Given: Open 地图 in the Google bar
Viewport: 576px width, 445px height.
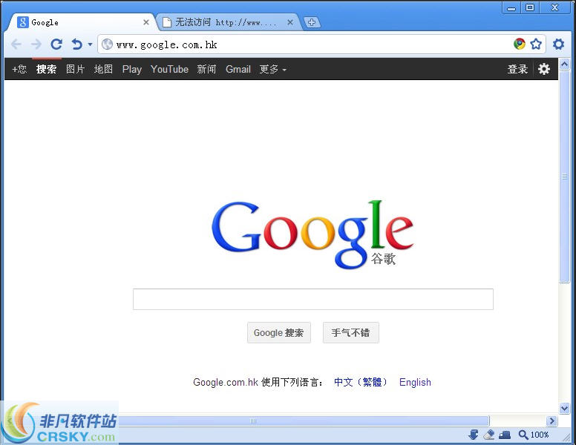Looking at the screenshot, I should [x=103, y=69].
